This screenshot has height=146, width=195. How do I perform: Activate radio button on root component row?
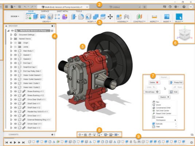(x=52, y=31)
